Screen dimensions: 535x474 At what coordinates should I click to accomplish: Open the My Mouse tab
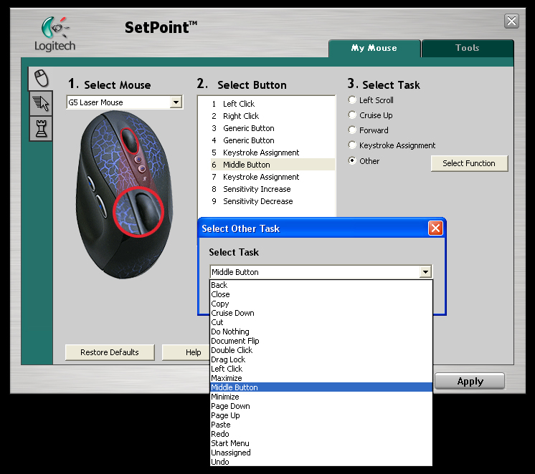click(374, 48)
